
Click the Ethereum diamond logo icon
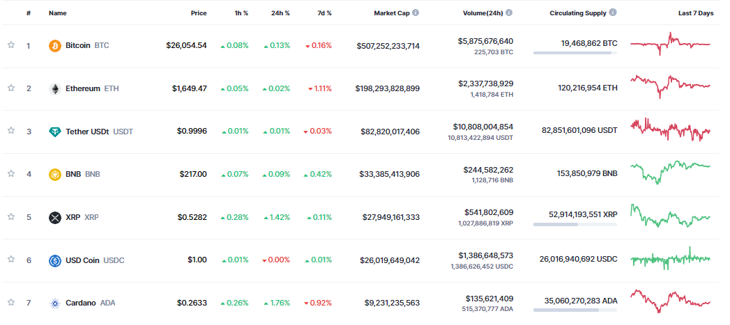pos(54,89)
